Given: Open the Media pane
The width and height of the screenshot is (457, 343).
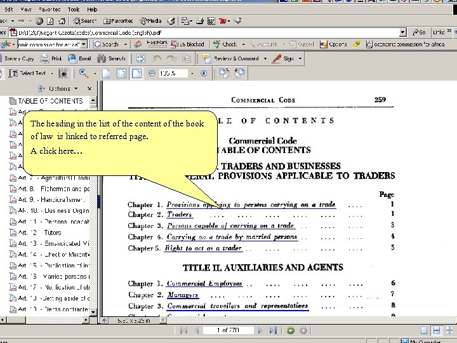Looking at the screenshot, I should pos(150,21).
